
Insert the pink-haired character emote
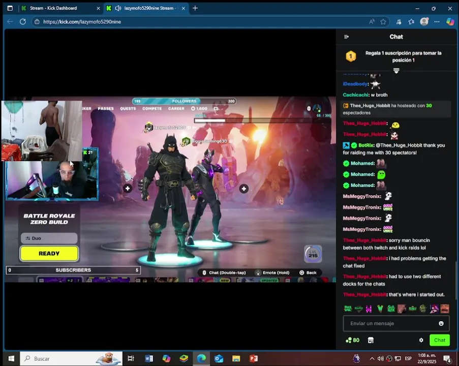(x=434, y=309)
